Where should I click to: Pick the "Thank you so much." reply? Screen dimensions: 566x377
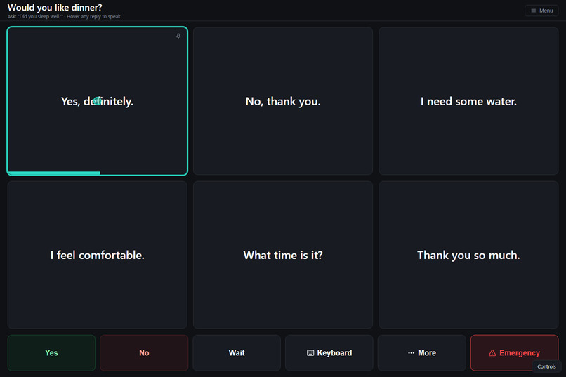pyautogui.click(x=468, y=255)
